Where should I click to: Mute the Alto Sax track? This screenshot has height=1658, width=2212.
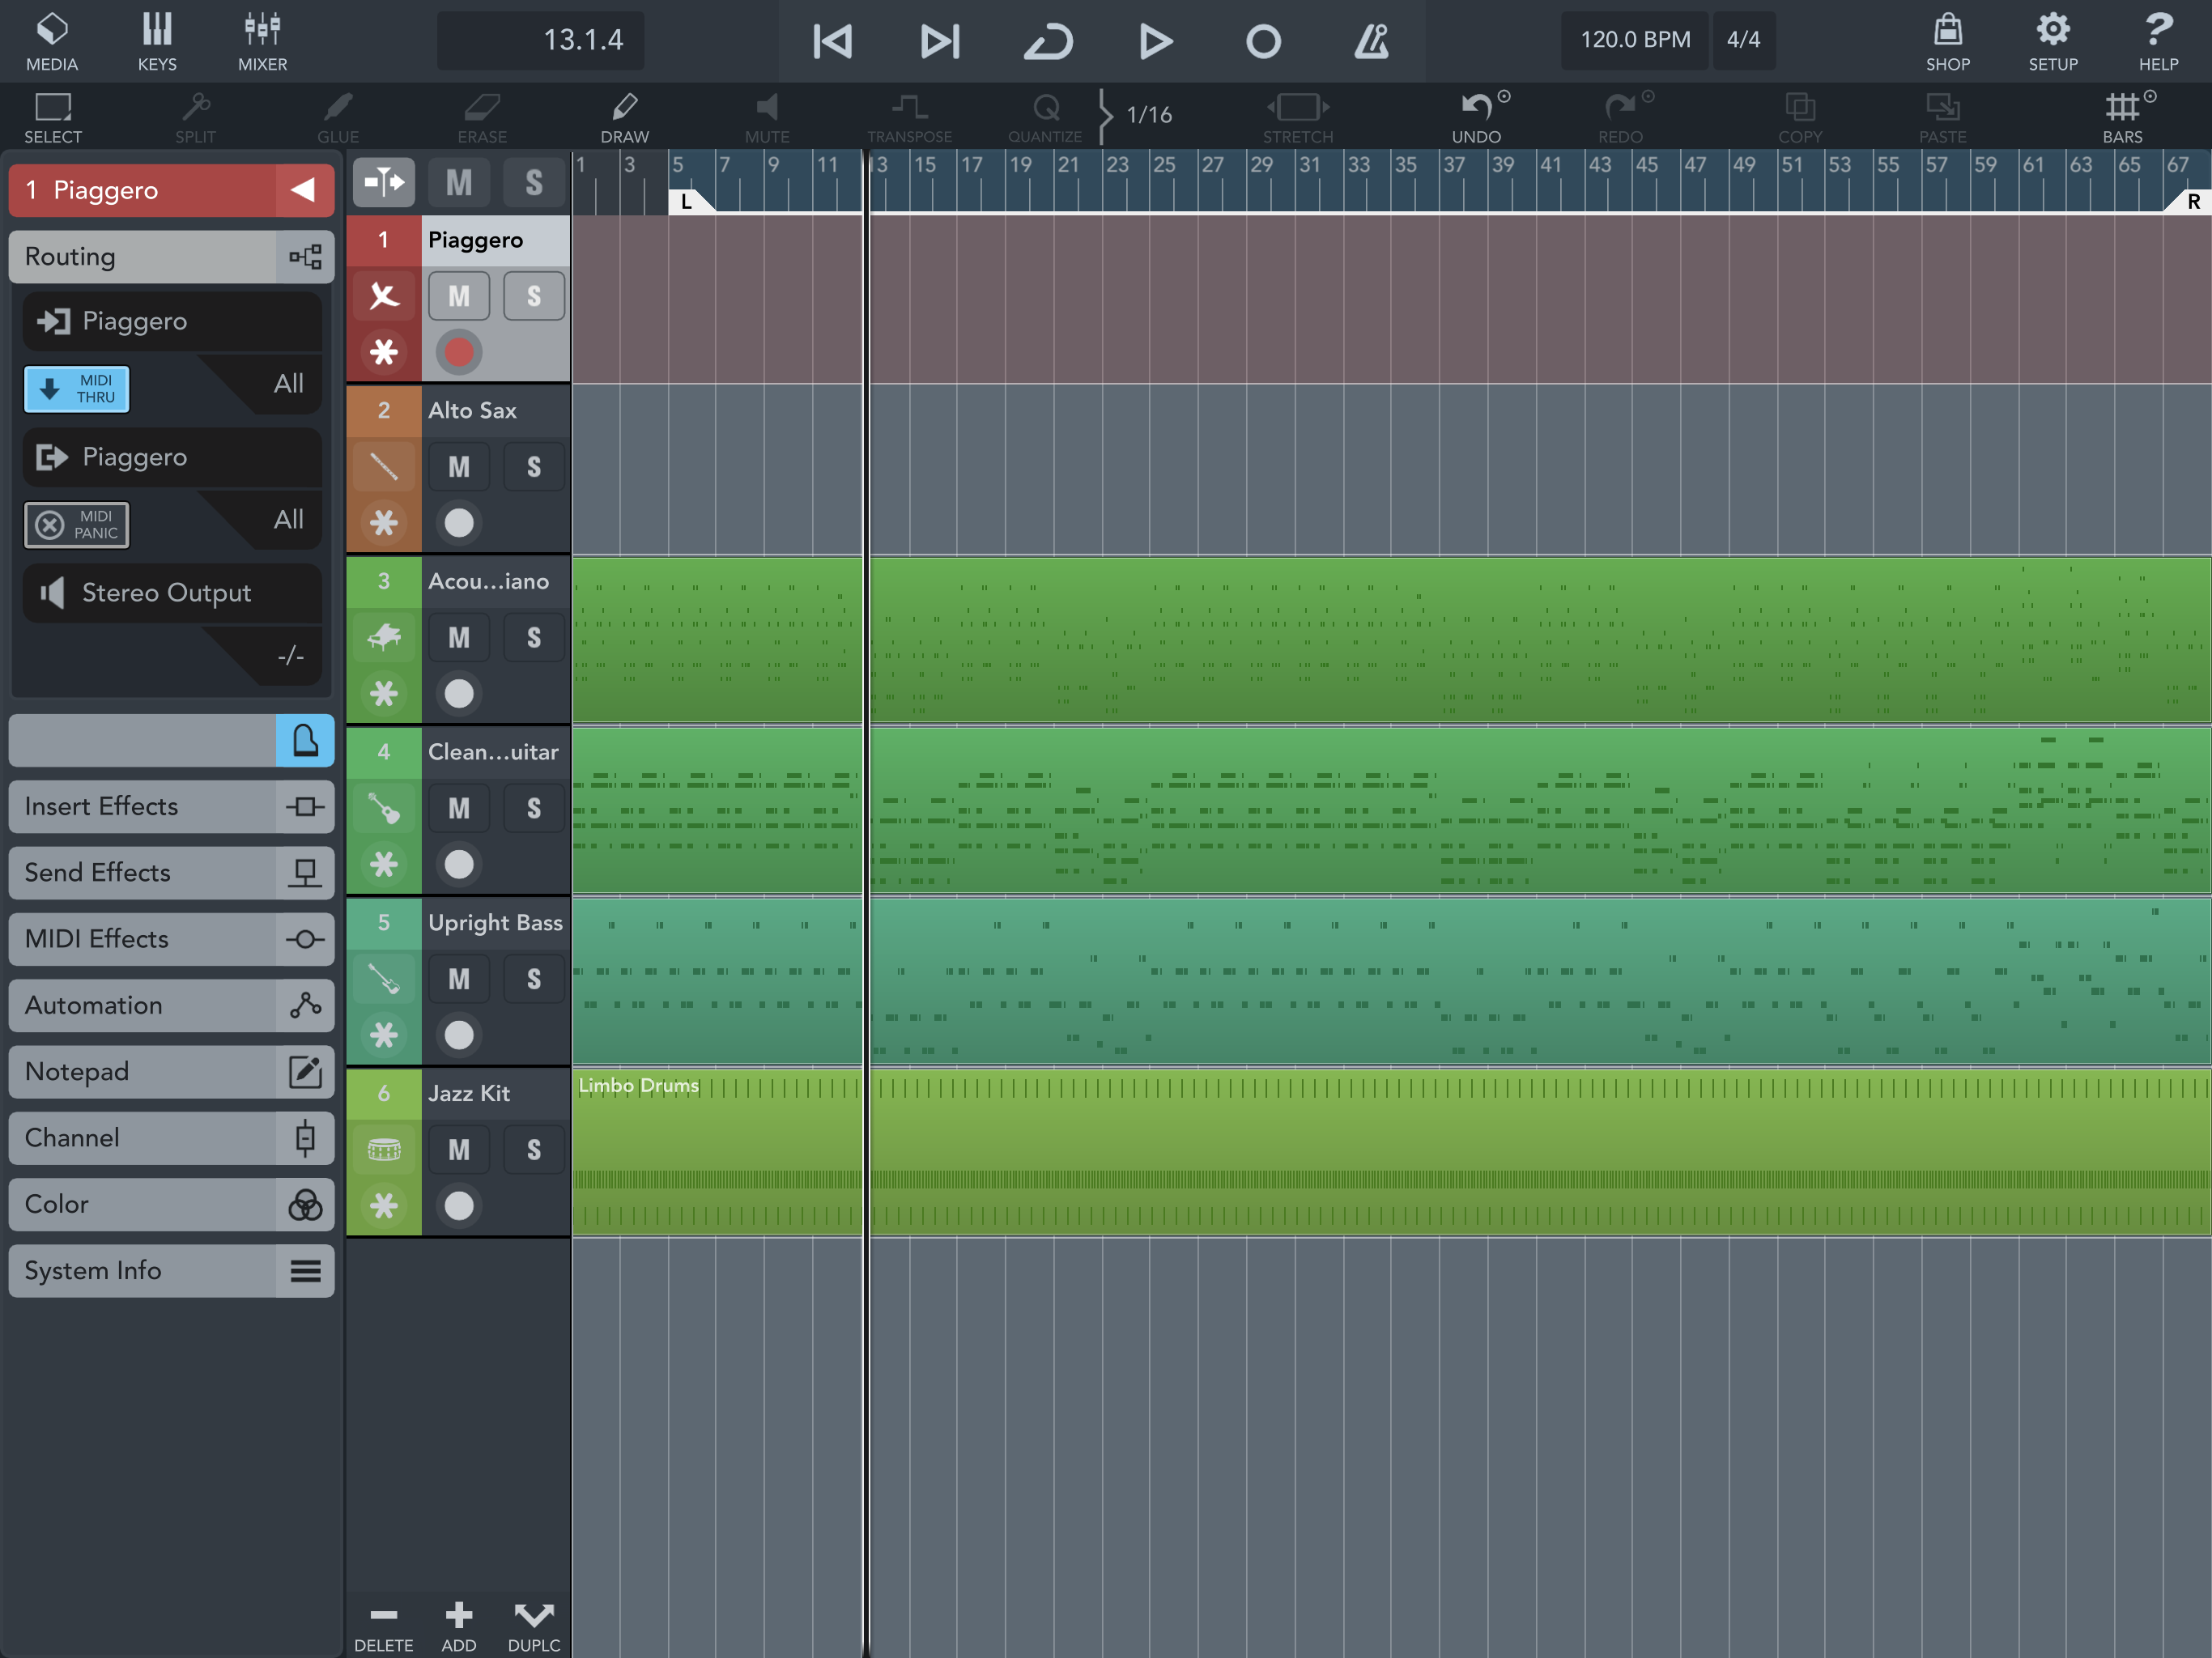(459, 467)
